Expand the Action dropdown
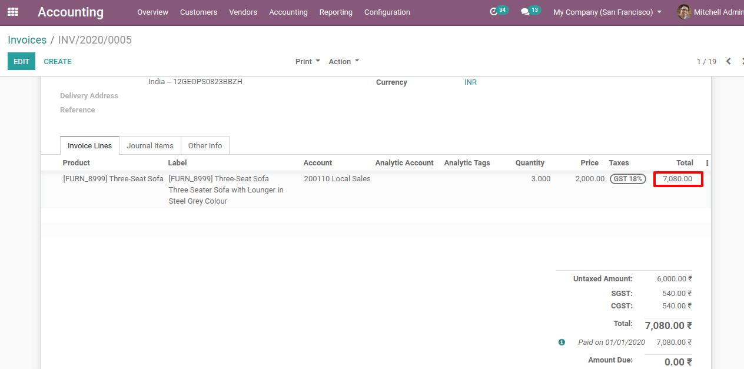The width and height of the screenshot is (744, 369). point(344,61)
